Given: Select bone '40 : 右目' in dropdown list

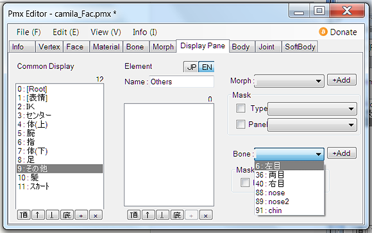Looking at the screenshot, I should coord(289,184).
